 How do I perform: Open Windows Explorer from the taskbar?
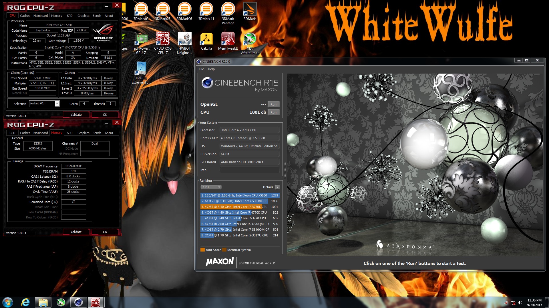tap(43, 302)
